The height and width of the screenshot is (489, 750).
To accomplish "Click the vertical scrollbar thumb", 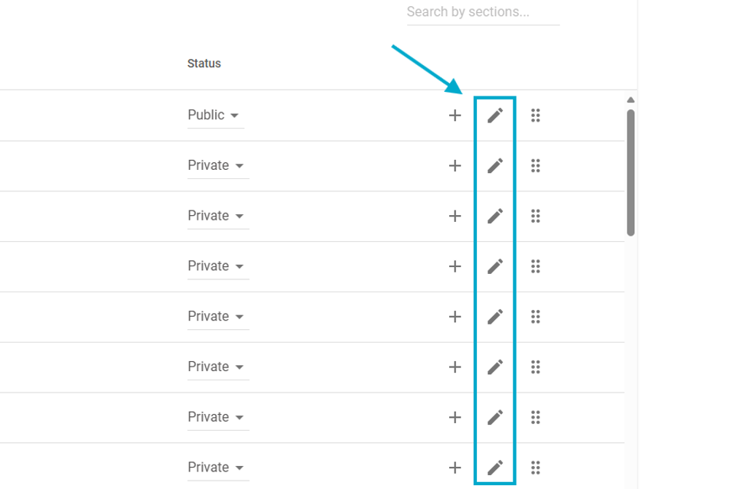I will coord(631,172).
